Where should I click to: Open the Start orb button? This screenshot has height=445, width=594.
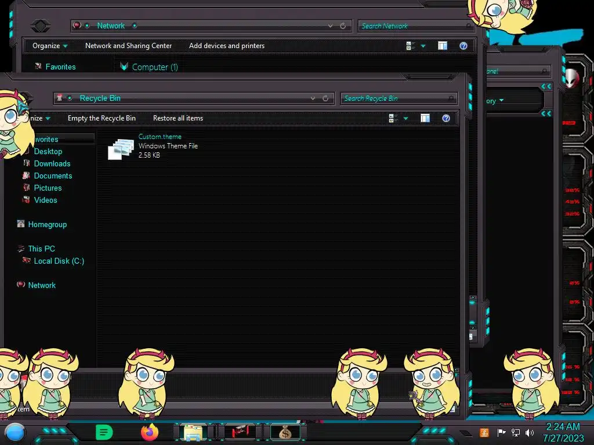click(x=15, y=432)
